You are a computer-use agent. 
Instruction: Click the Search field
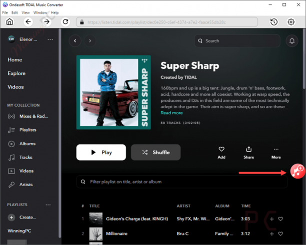237,41
